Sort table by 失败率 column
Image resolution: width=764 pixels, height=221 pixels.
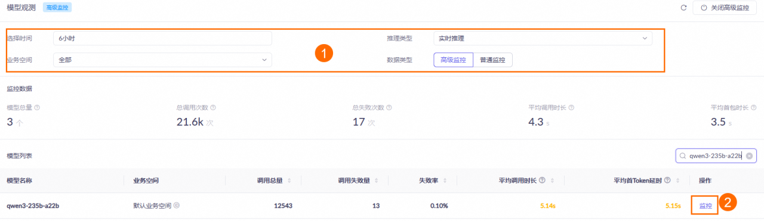tap(445, 180)
